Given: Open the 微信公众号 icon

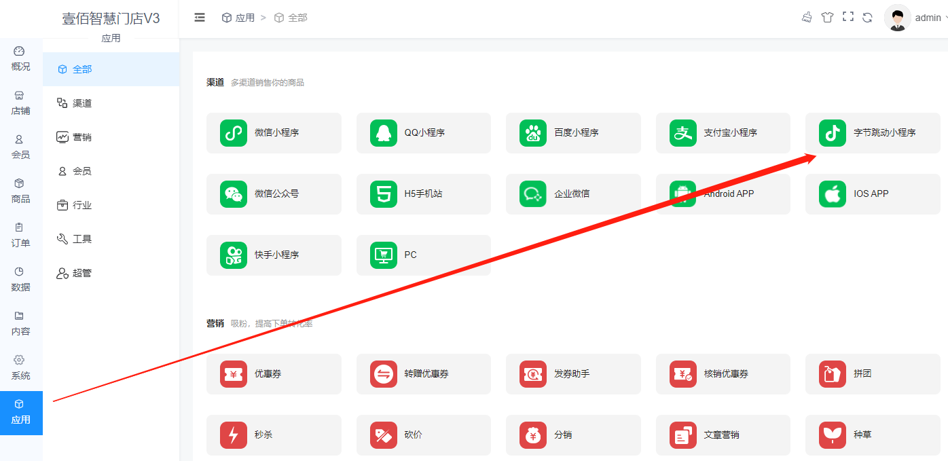Looking at the screenshot, I should tap(234, 194).
